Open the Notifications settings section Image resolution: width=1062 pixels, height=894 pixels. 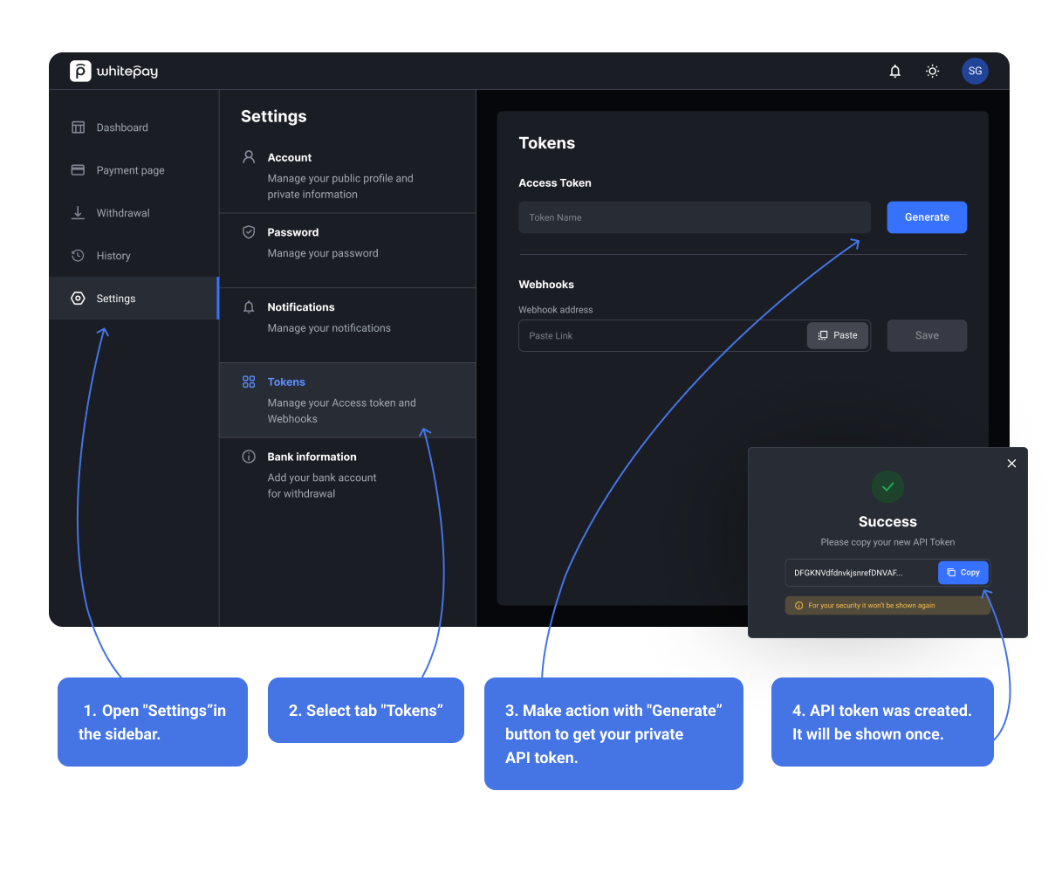tap(346, 318)
